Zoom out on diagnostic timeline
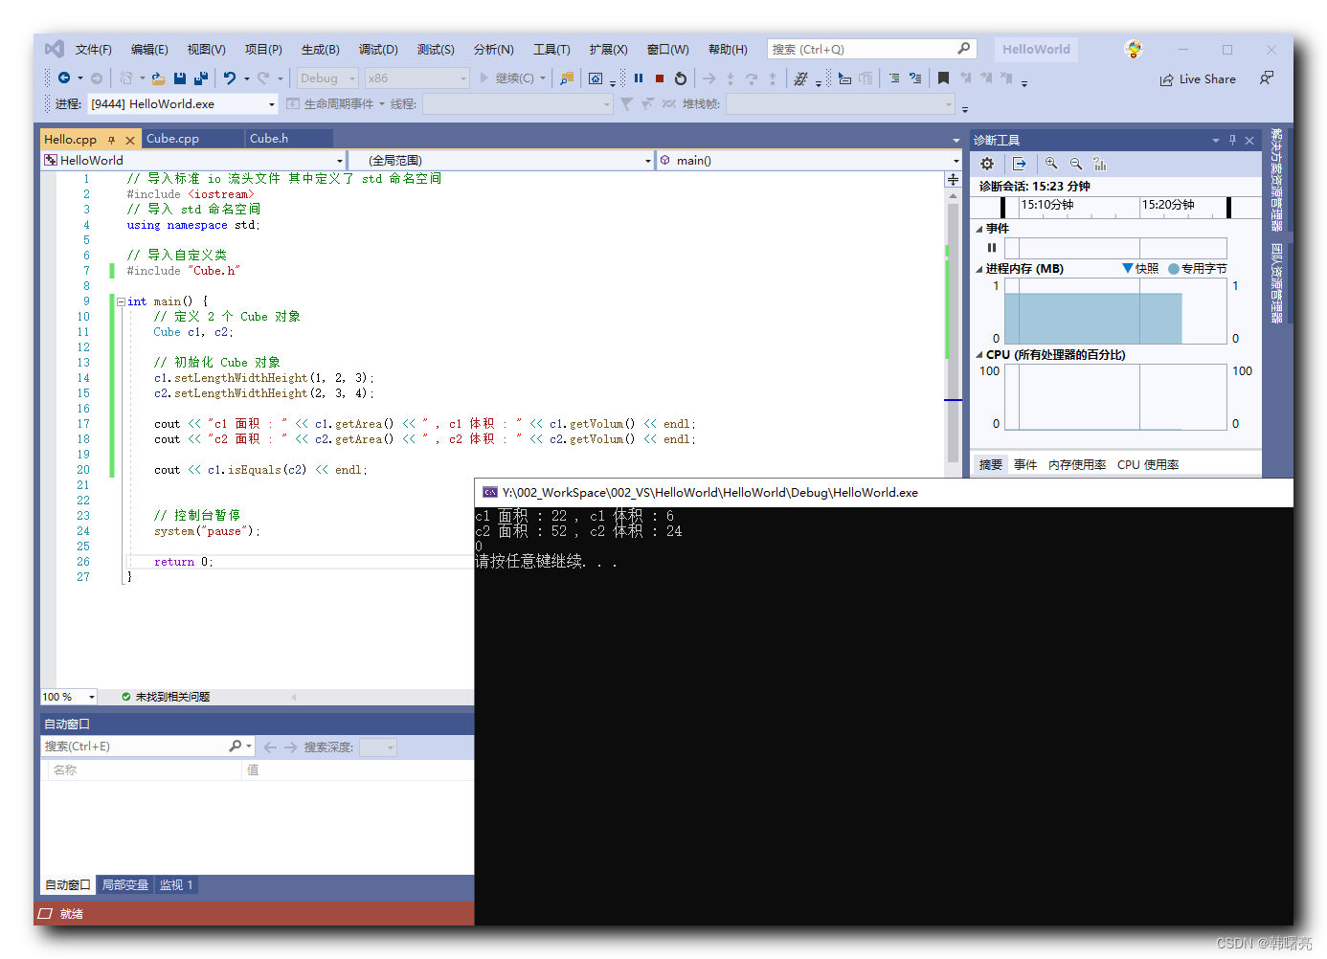The width and height of the screenshot is (1327, 959). pyautogui.click(x=1076, y=164)
